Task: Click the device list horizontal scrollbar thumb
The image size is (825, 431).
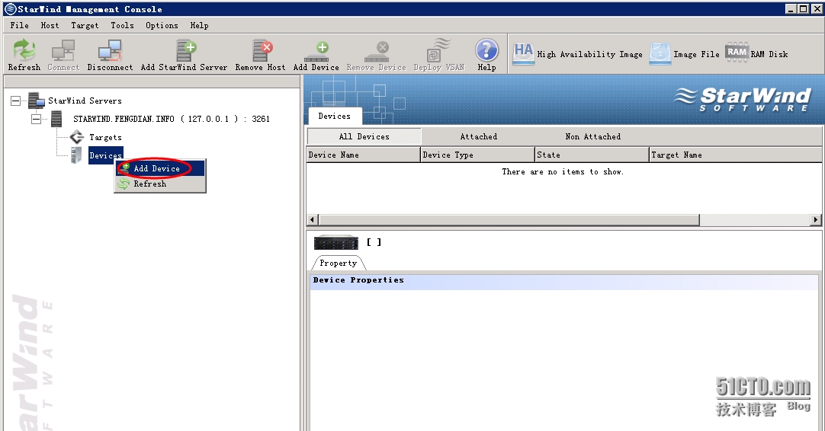Action: pyautogui.click(x=509, y=220)
